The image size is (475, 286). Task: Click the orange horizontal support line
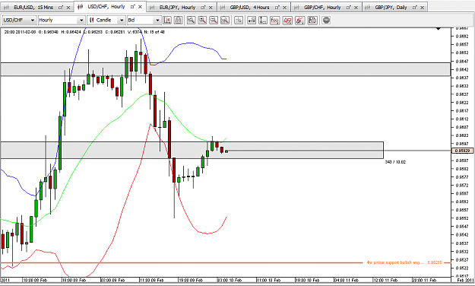point(182,262)
